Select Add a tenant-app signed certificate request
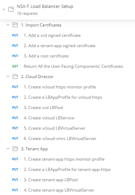The height and width of the screenshot is (195, 135). click(x=60, y=46)
